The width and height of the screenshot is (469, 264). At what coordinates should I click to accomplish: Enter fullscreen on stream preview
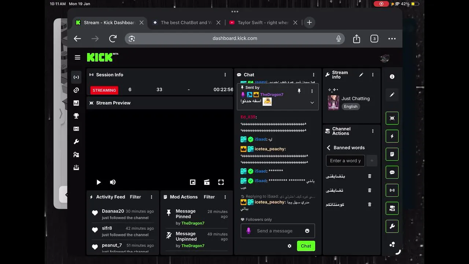(221, 182)
